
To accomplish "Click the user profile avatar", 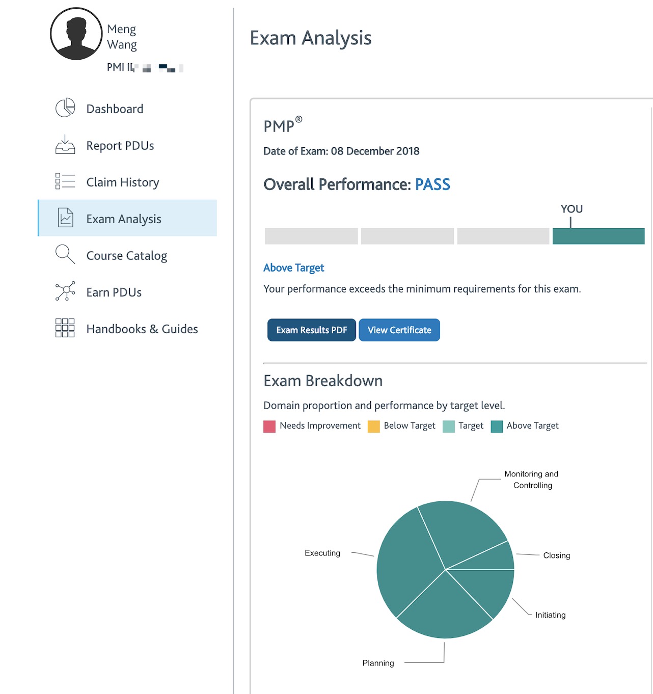I will [76, 34].
